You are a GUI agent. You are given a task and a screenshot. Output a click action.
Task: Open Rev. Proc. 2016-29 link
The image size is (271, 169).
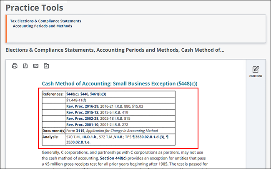81,106
